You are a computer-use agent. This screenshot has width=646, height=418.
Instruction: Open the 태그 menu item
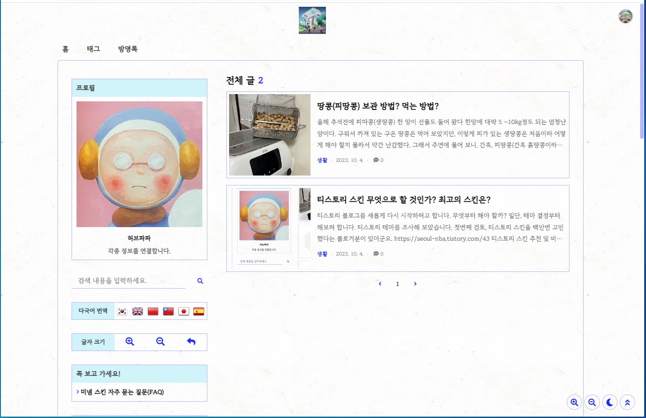(93, 49)
